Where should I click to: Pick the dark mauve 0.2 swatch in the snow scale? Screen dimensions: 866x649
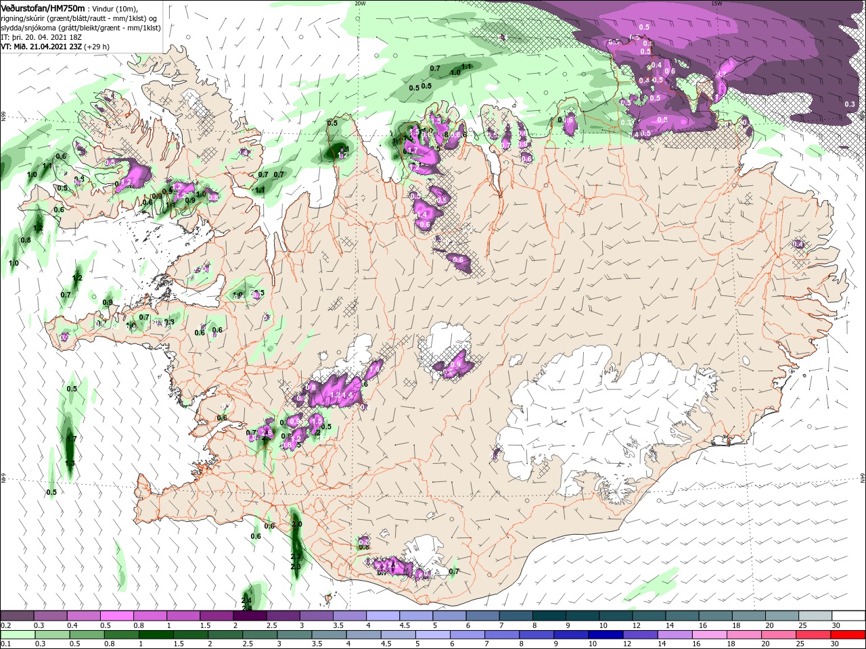click(17, 616)
